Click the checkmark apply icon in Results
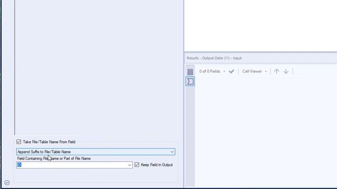 (x=232, y=71)
